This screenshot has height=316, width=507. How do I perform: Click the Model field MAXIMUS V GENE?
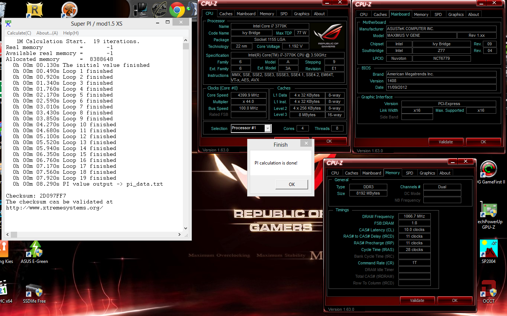click(421, 36)
